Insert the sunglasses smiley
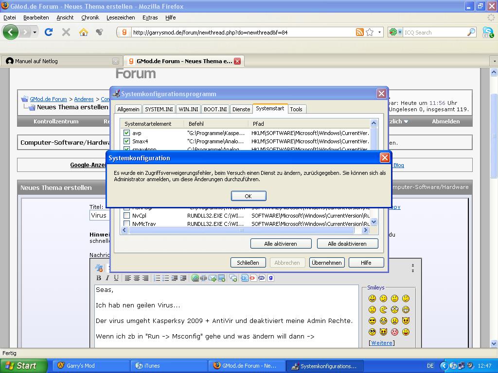The height and width of the screenshot is (373, 498). (x=372, y=321)
